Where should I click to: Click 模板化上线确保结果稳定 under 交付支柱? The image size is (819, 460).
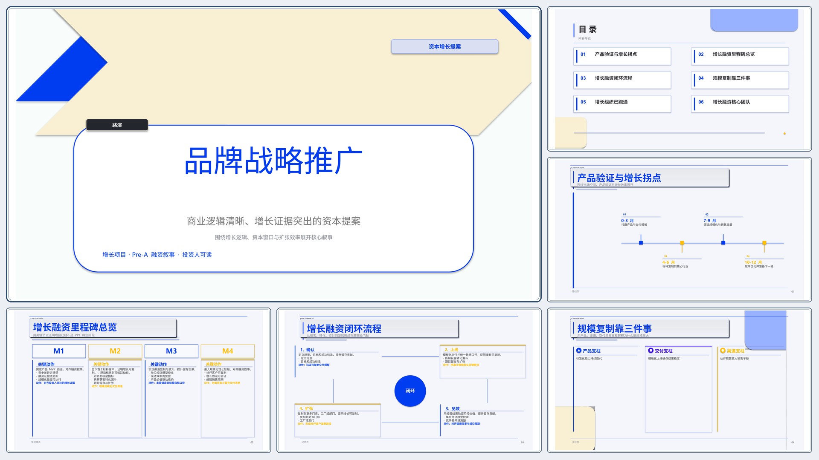coord(664,359)
